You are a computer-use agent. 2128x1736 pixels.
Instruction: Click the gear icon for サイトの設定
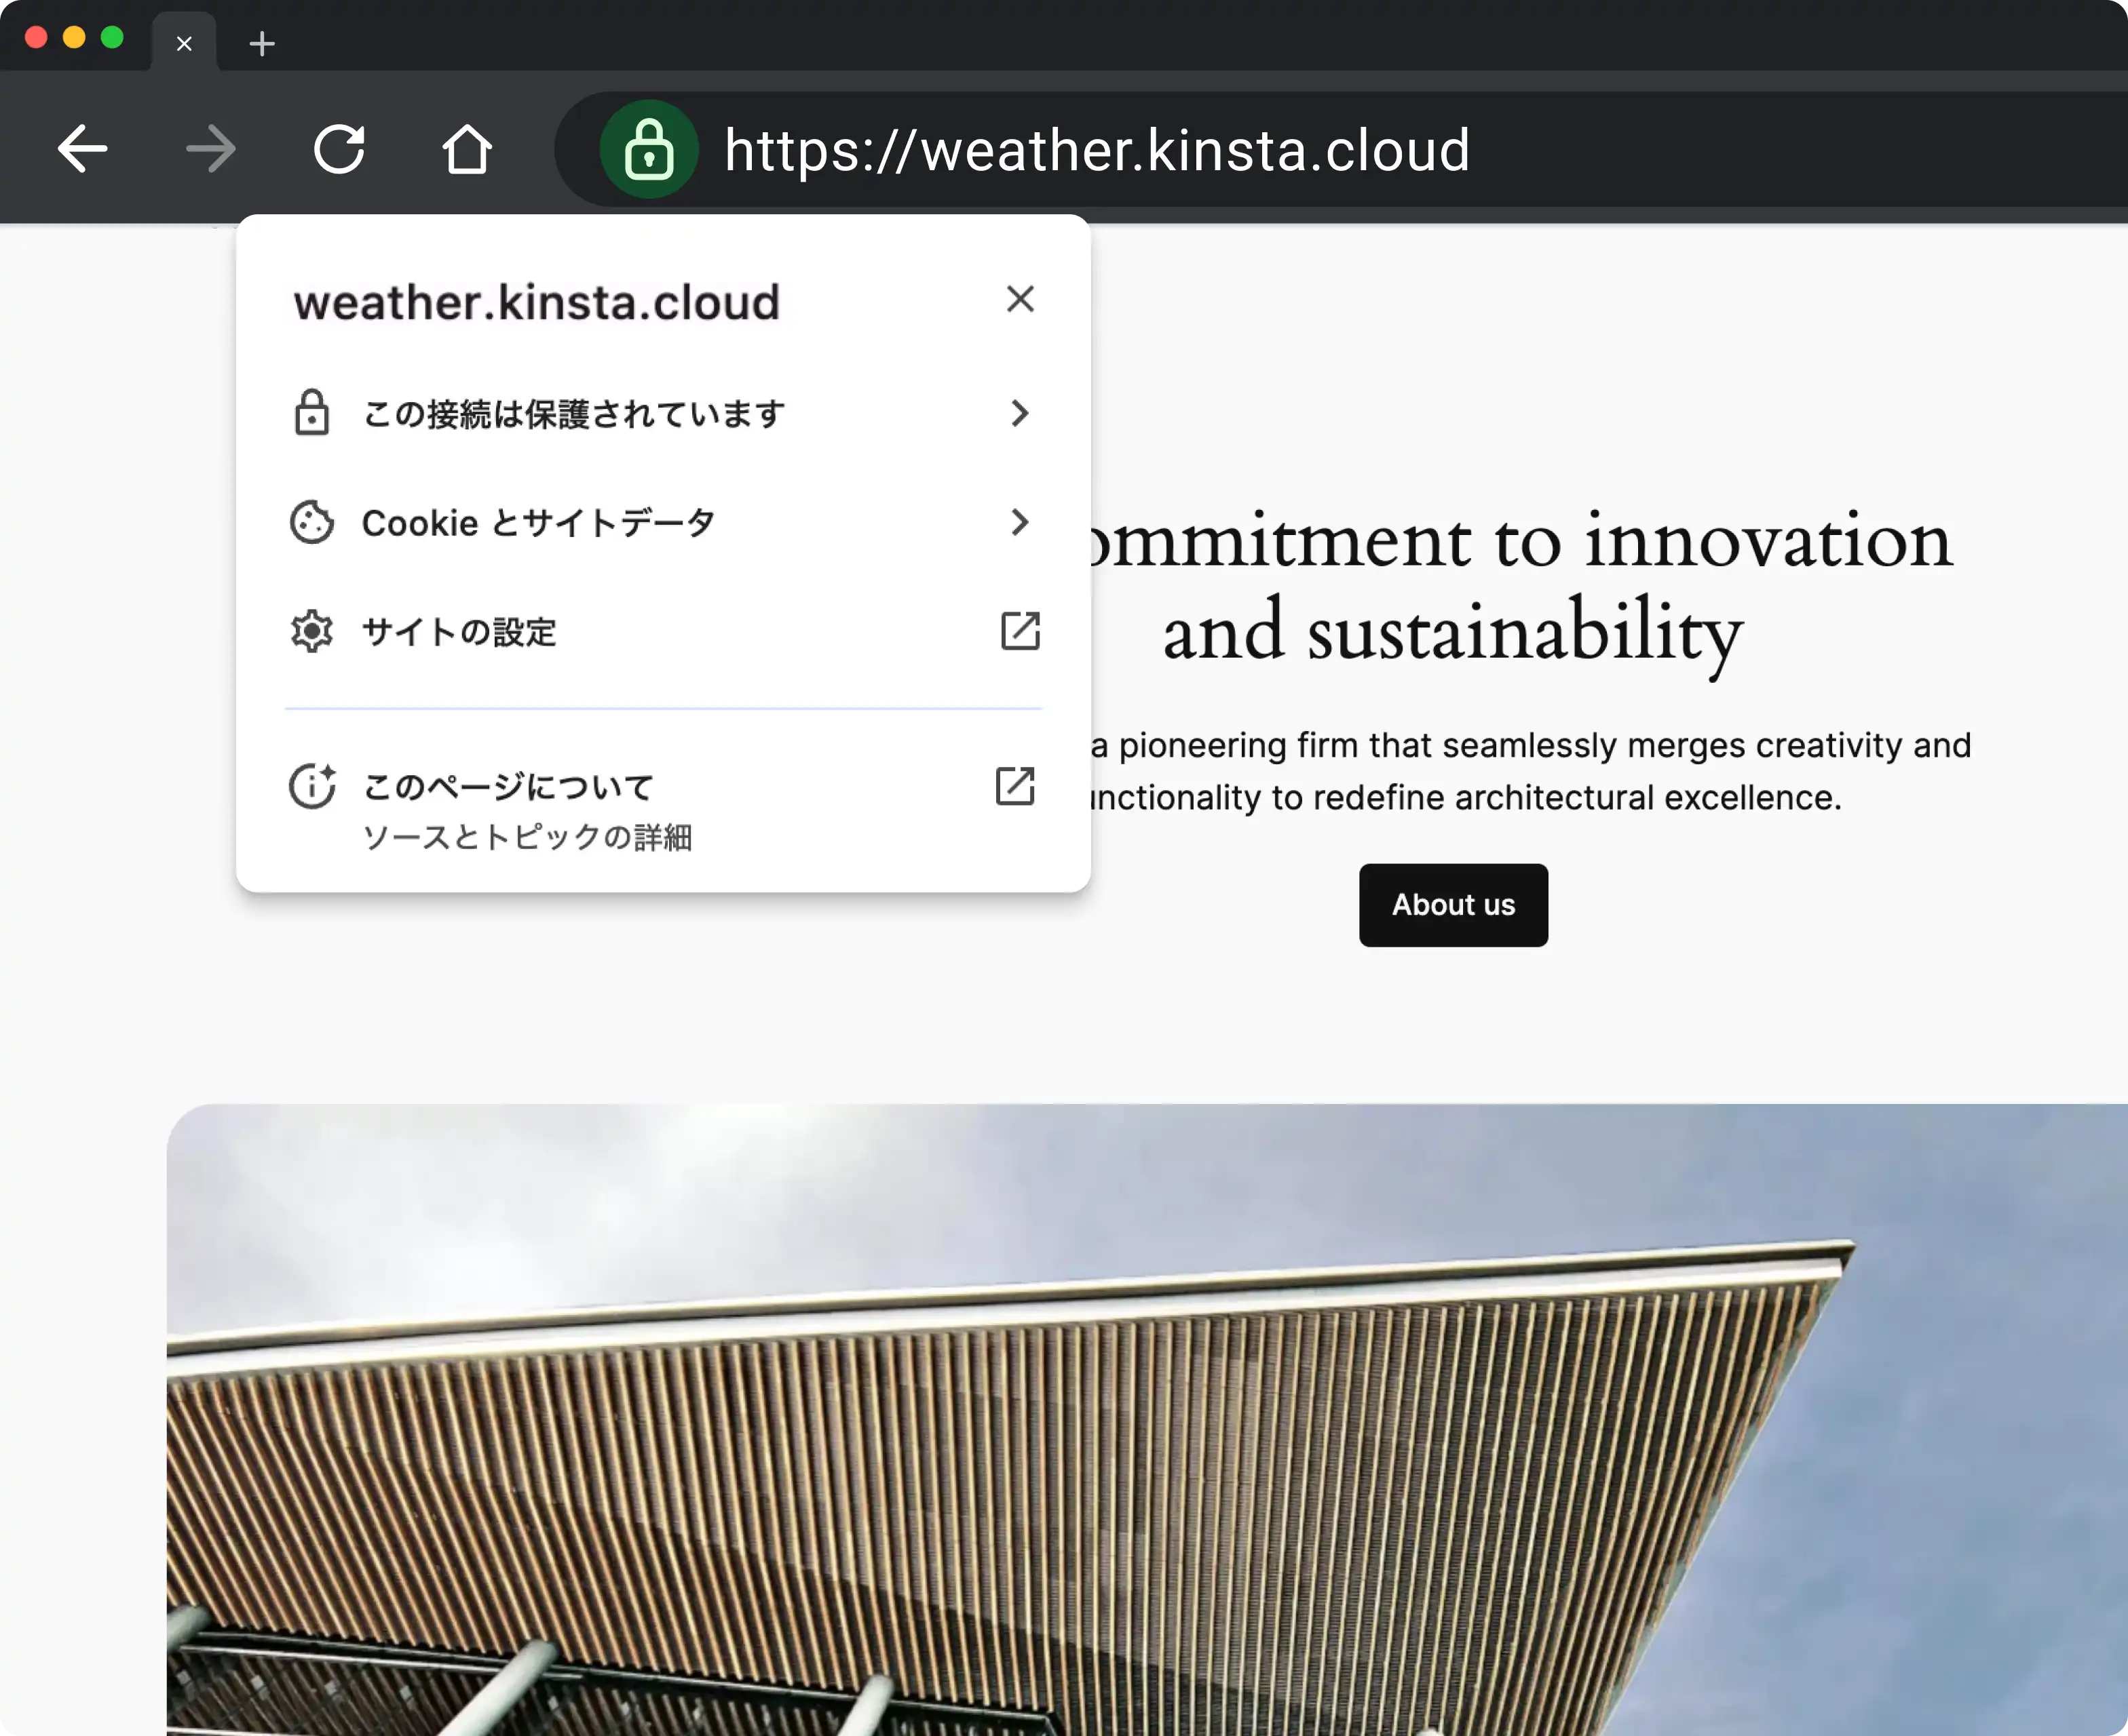(311, 631)
